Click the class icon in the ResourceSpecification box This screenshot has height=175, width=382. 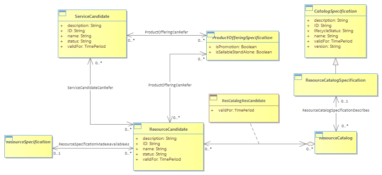point(9,139)
